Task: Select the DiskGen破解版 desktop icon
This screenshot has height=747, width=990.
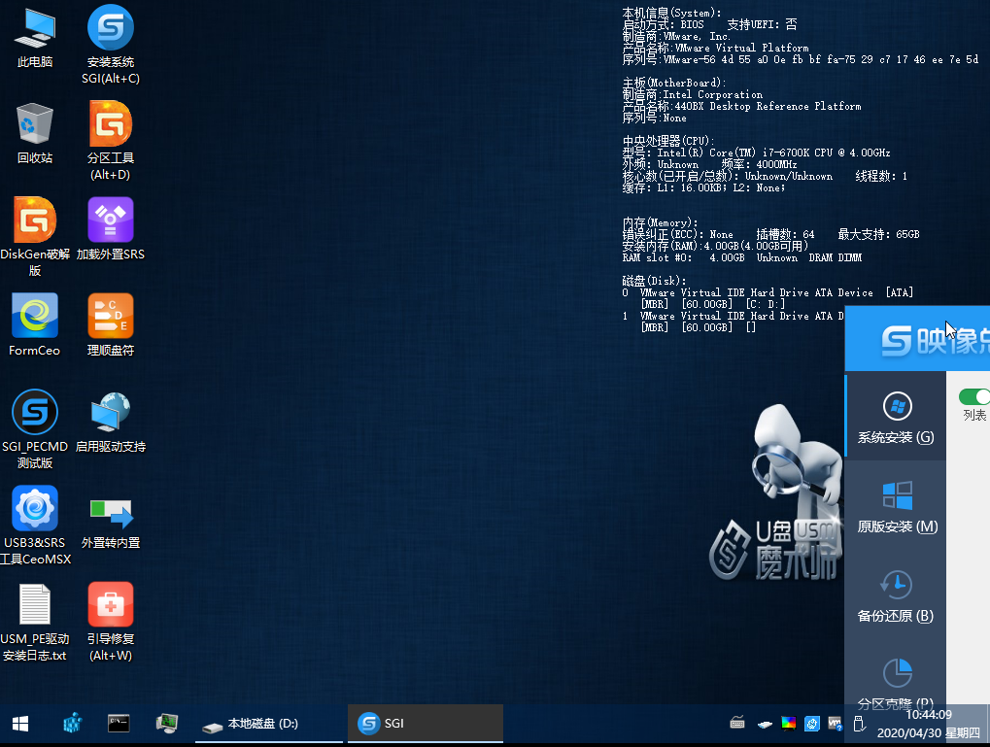Action: [35, 237]
